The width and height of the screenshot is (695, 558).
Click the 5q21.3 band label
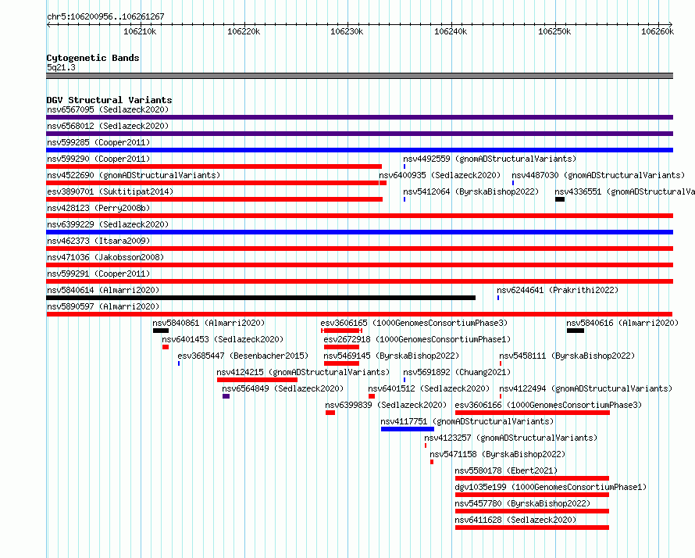61,67
